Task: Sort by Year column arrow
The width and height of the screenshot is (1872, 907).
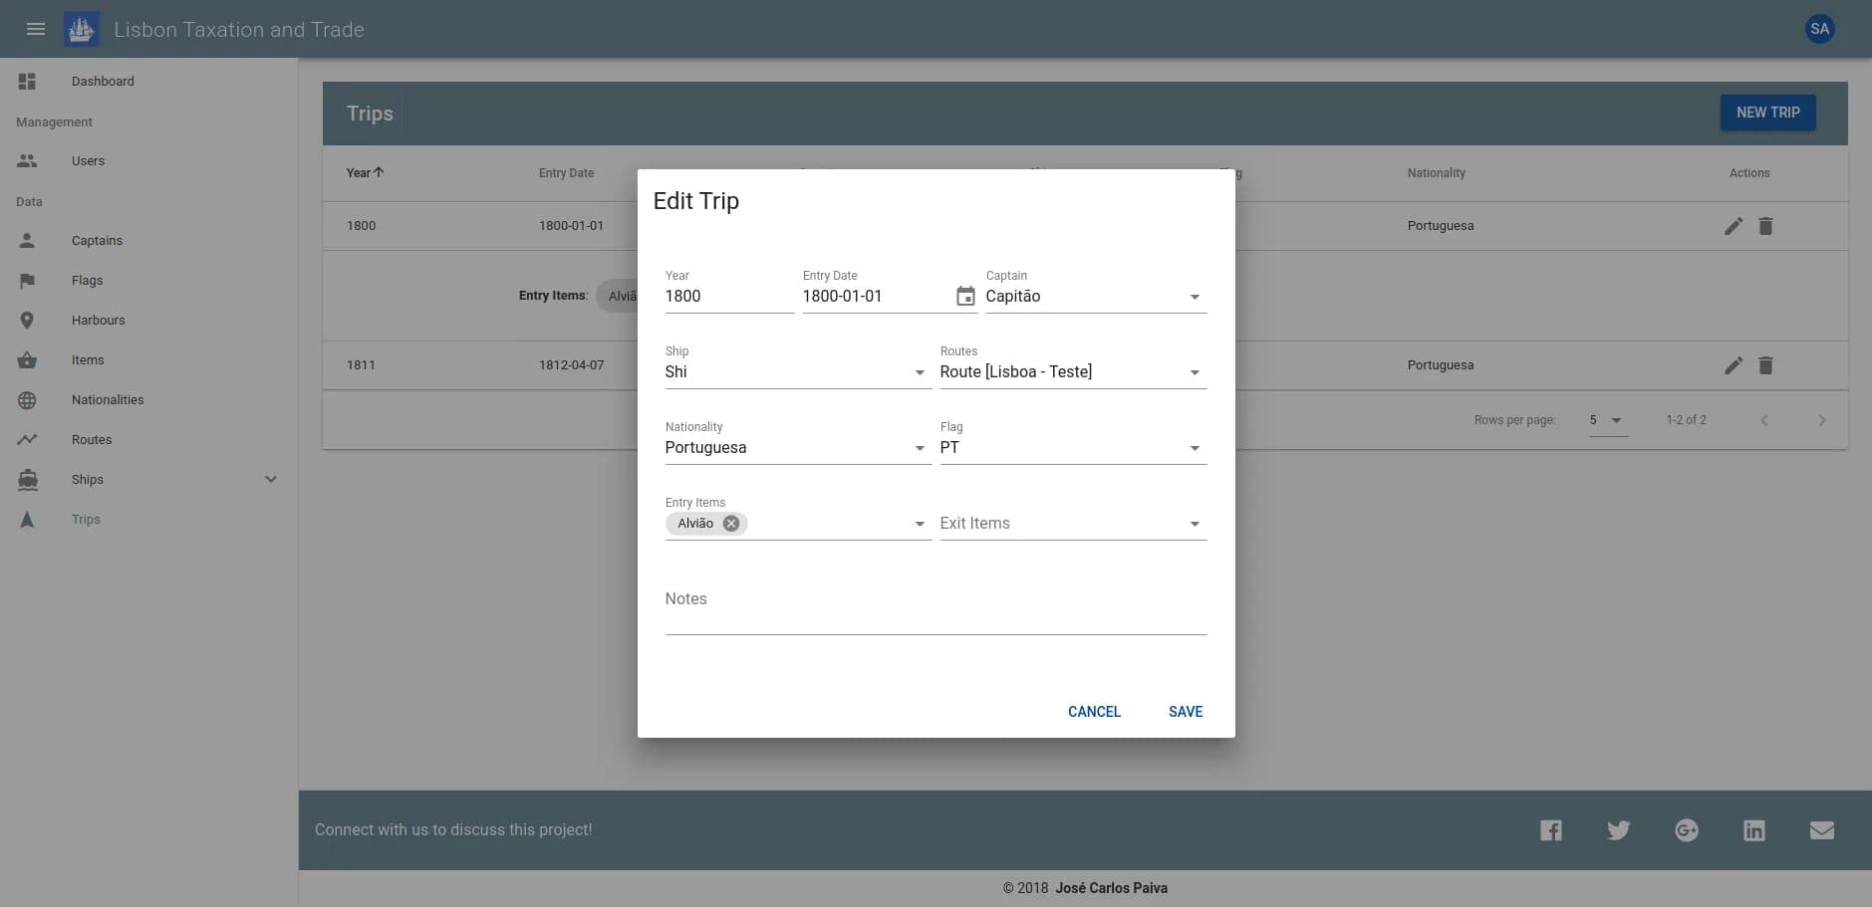Action: 379,172
